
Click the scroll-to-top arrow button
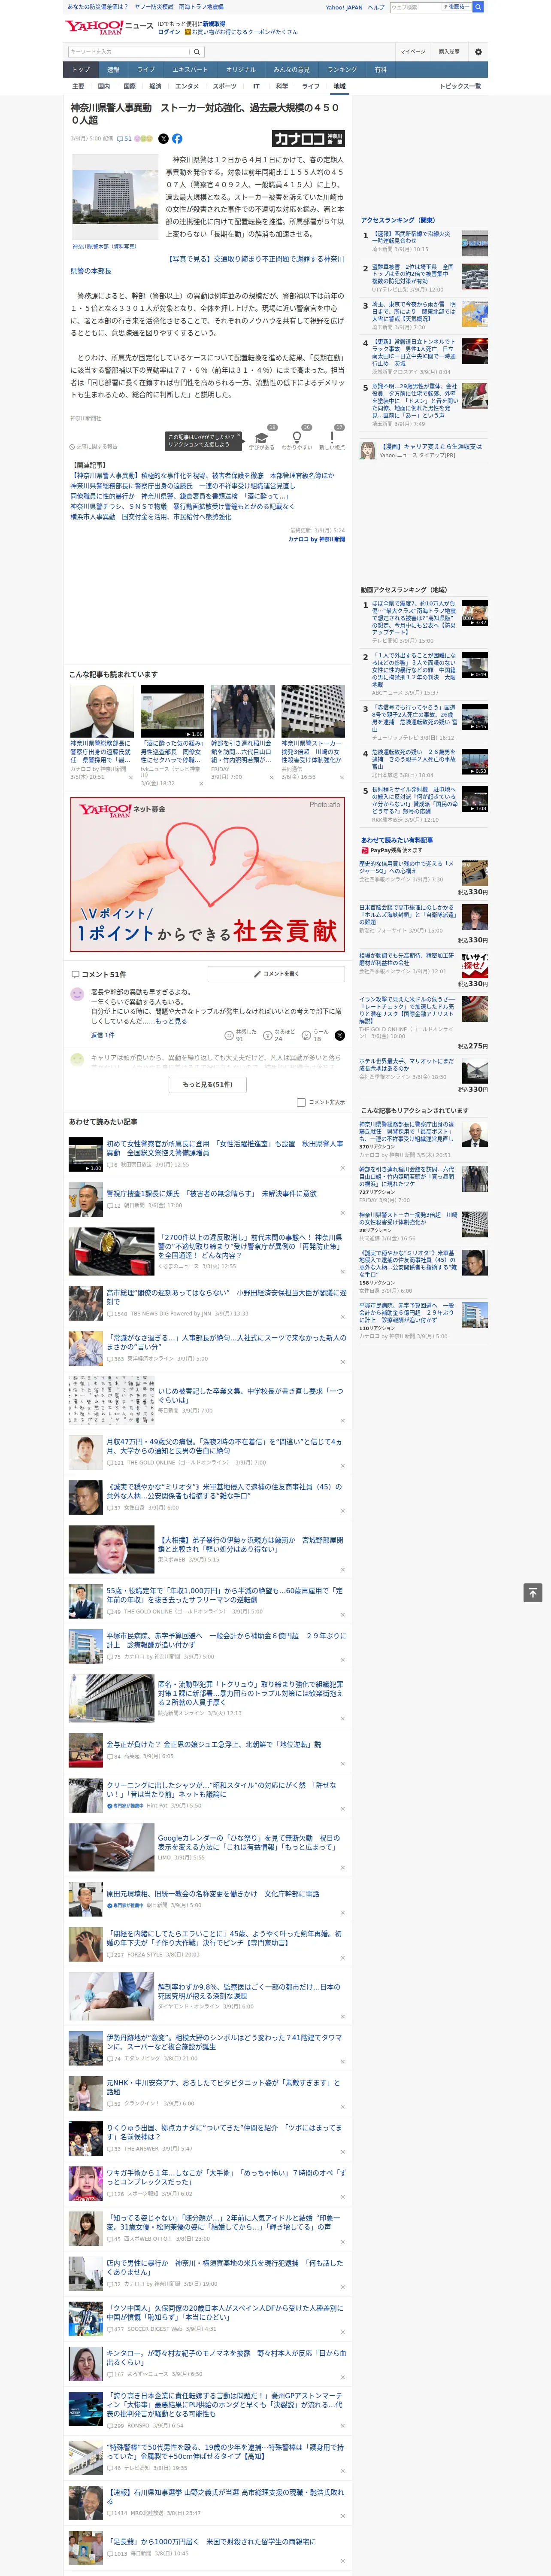(x=533, y=1592)
